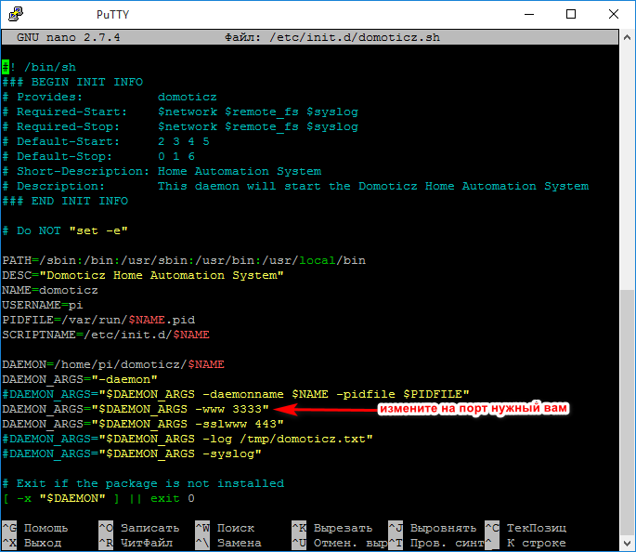Click the ^X Выход shortcut
The height and width of the screenshot is (552, 636).
32,543
